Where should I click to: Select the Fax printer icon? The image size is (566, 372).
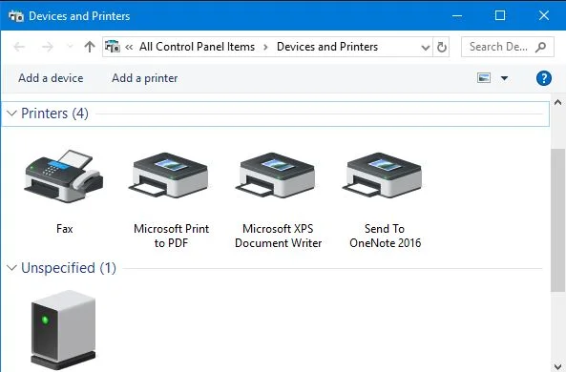click(x=64, y=176)
